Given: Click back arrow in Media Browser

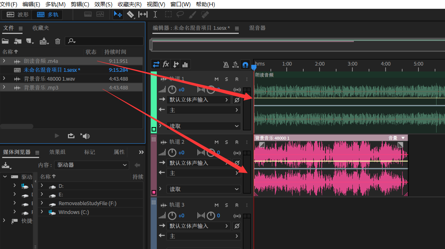Looking at the screenshot, I should 138,165.
